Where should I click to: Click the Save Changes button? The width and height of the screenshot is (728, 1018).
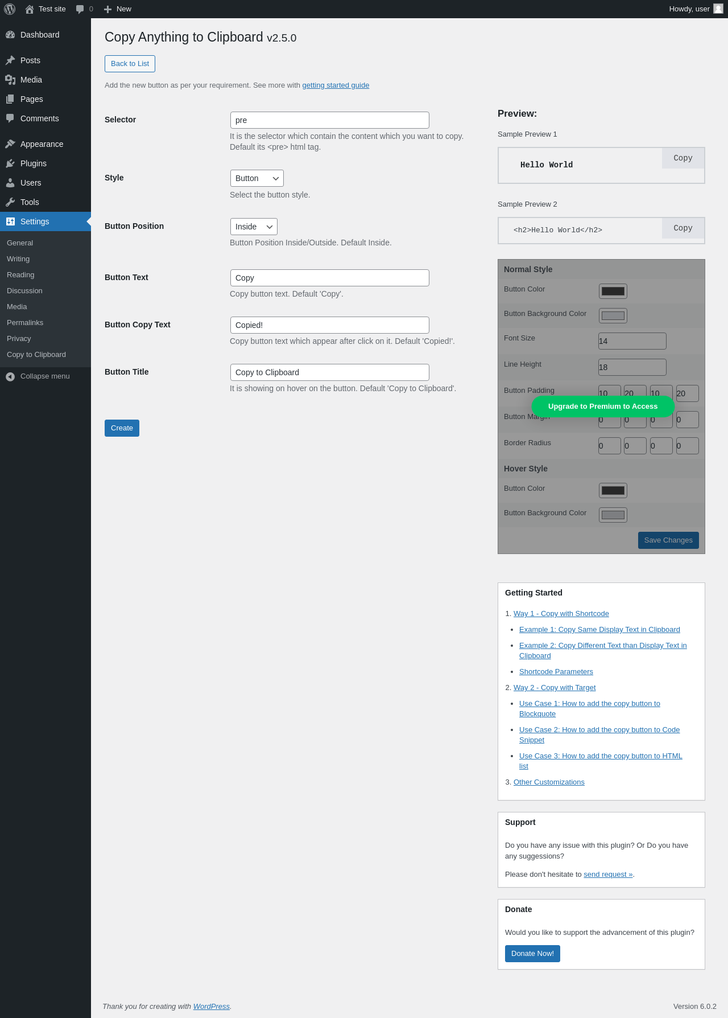(x=668, y=540)
